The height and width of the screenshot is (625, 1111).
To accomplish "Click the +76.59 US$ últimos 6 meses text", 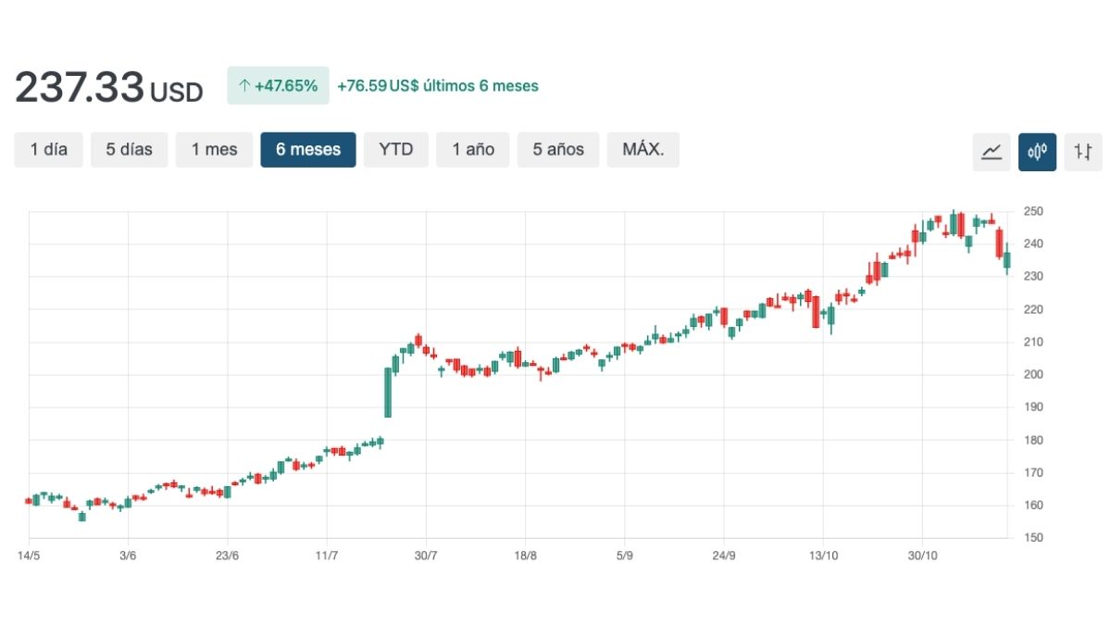I will [437, 86].
